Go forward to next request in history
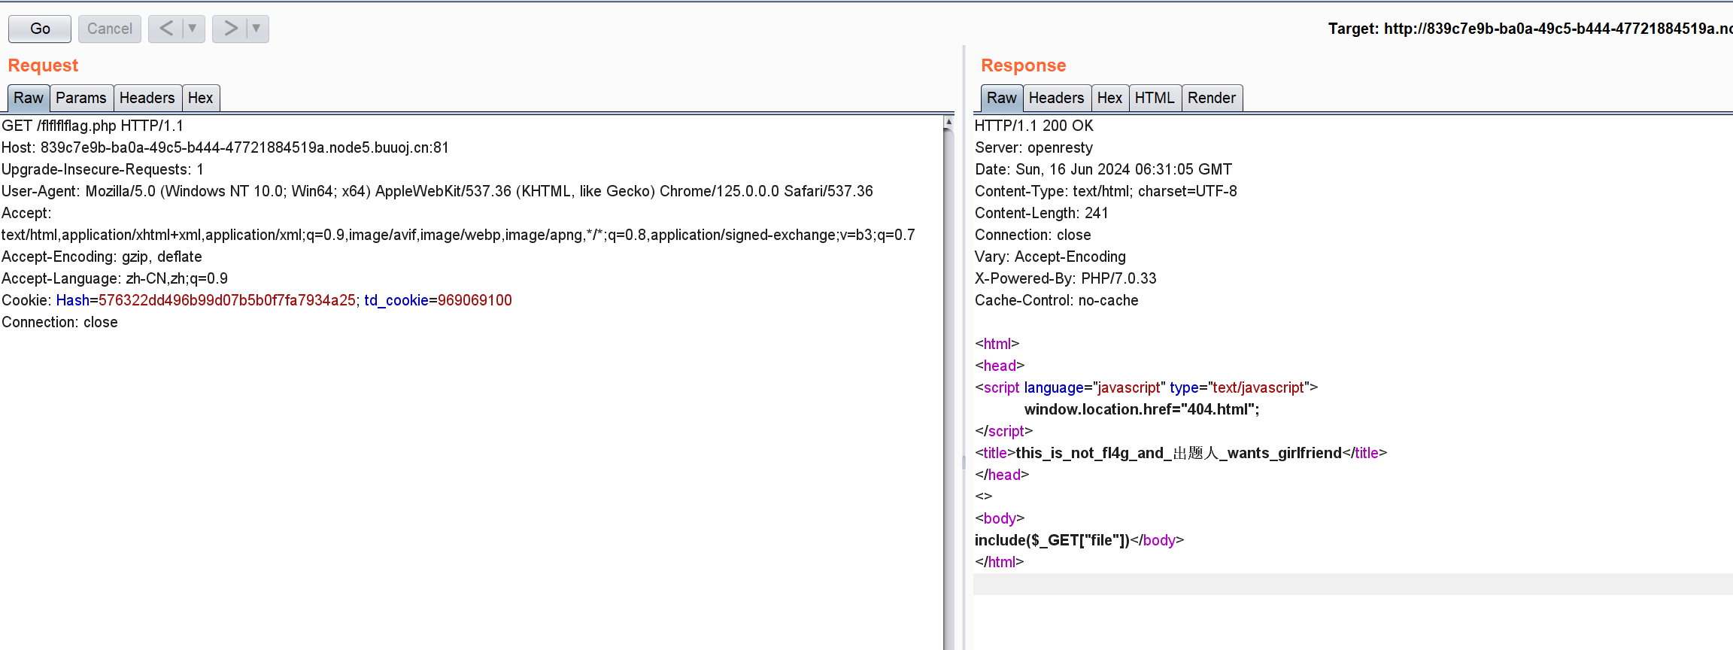The image size is (1733, 650). click(x=230, y=29)
